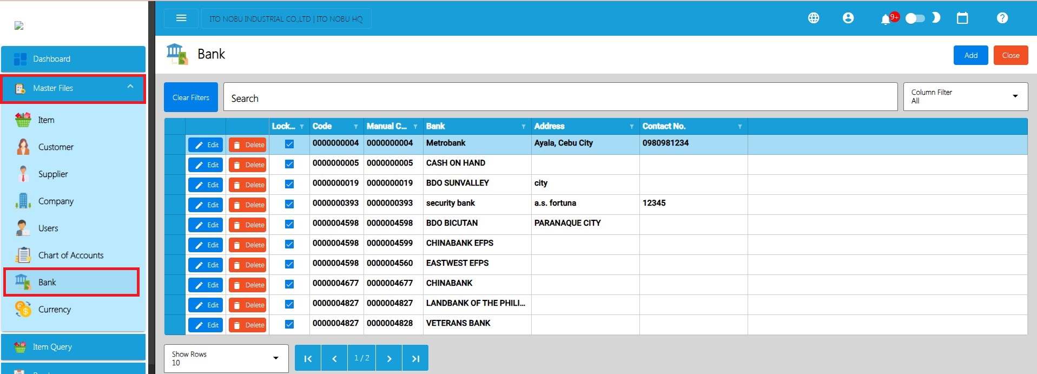Click the Add button
The image size is (1037, 374).
pos(970,55)
